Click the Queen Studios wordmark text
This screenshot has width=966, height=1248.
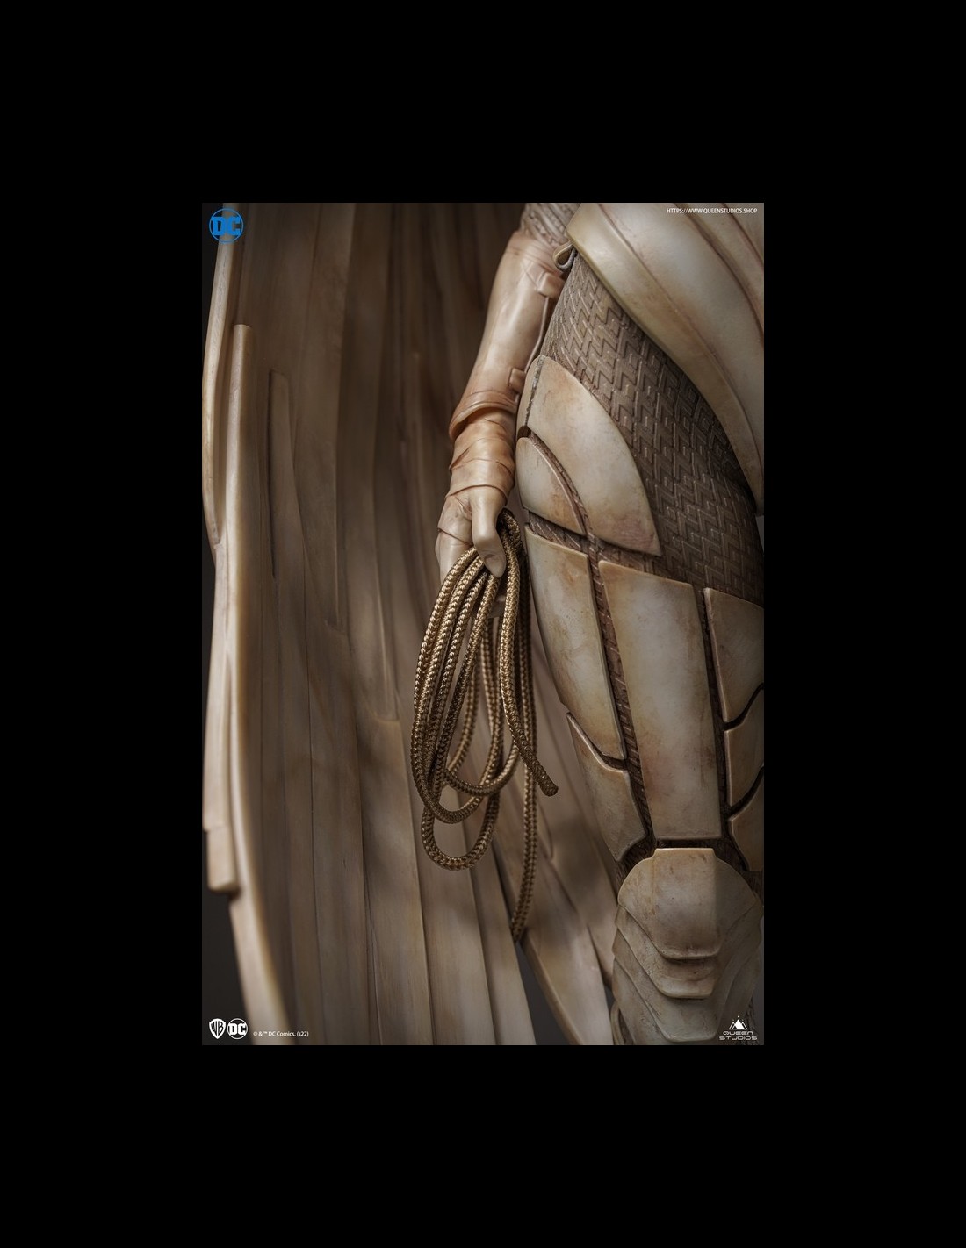pos(738,1036)
